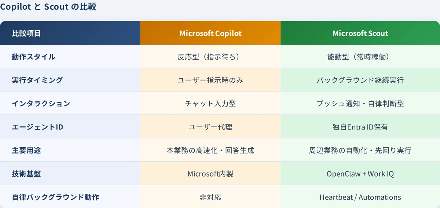Image resolution: width=440 pixels, height=208 pixels.
Task: Click the Heartbeat / Automations cell
Action: pyautogui.click(x=360, y=197)
